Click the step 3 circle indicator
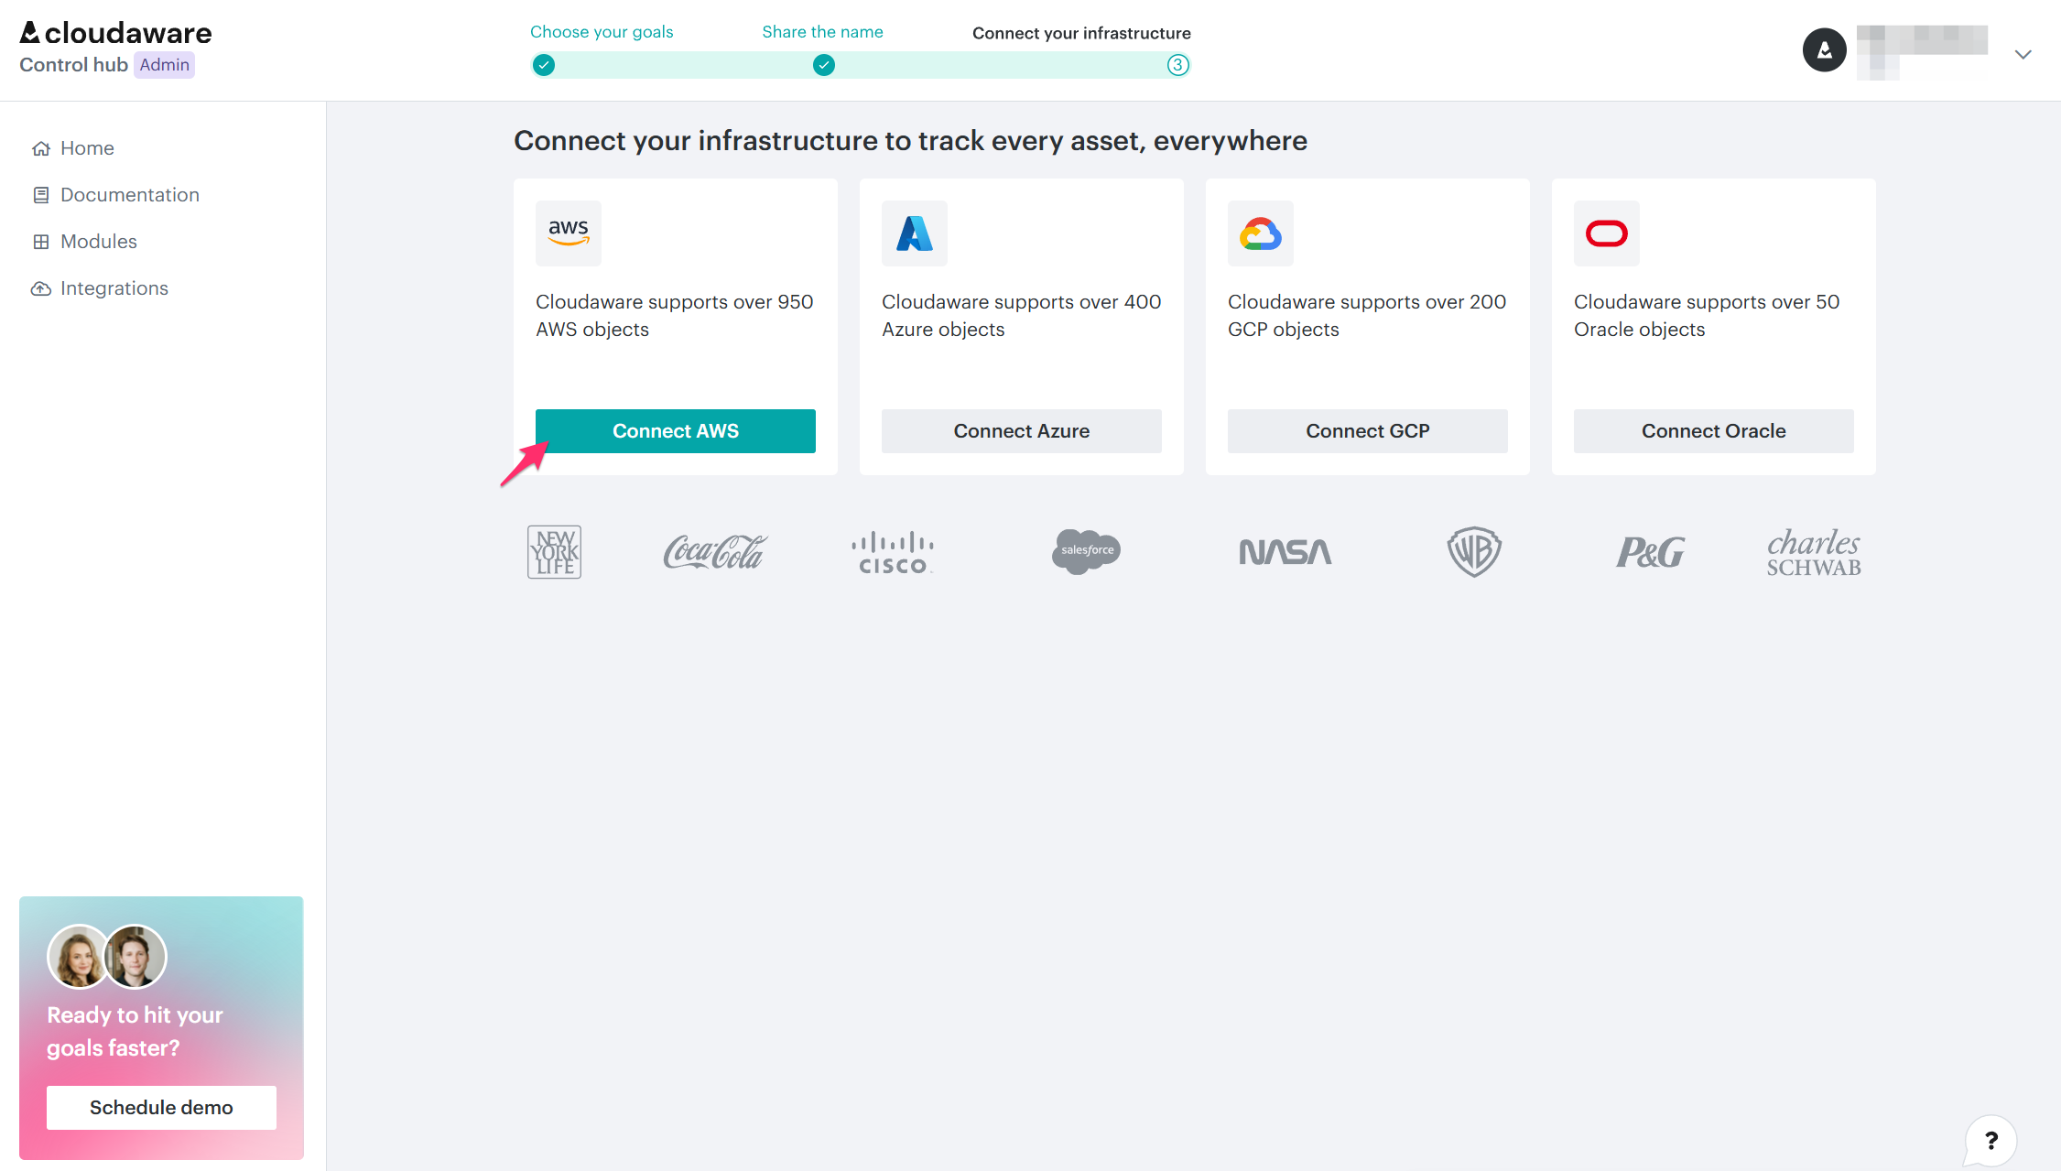 click(1178, 65)
